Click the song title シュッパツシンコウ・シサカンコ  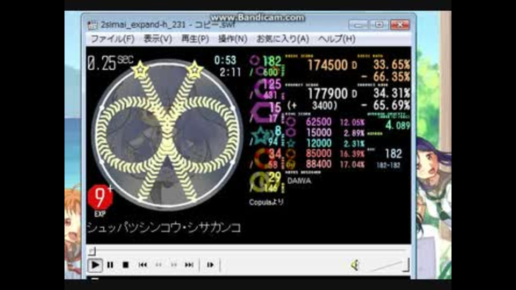tap(164, 228)
